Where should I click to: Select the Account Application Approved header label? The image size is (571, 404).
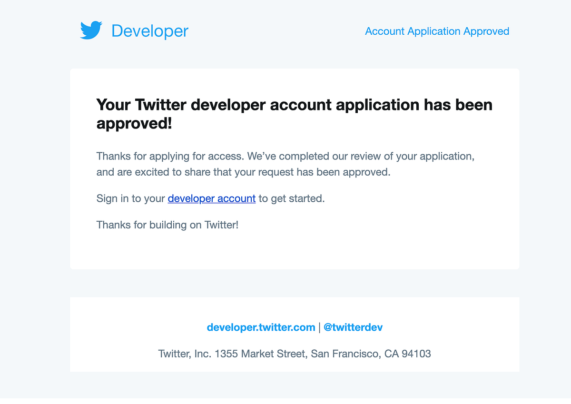(437, 31)
